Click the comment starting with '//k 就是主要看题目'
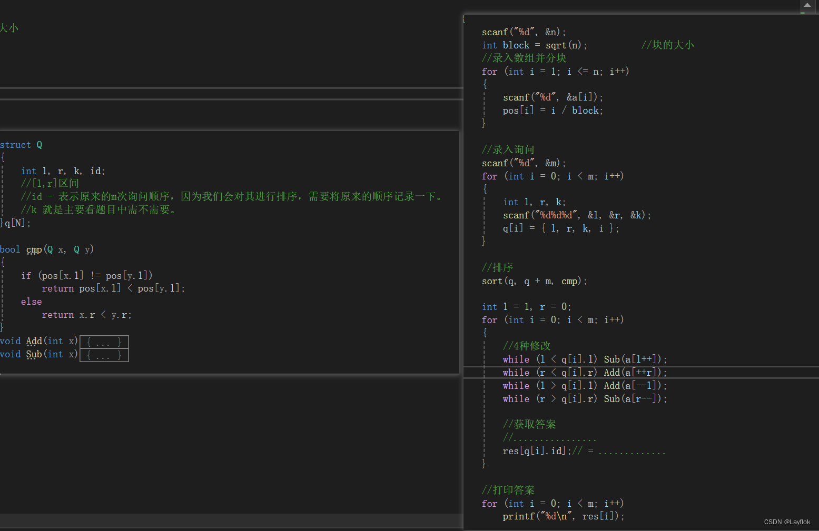 (98, 209)
